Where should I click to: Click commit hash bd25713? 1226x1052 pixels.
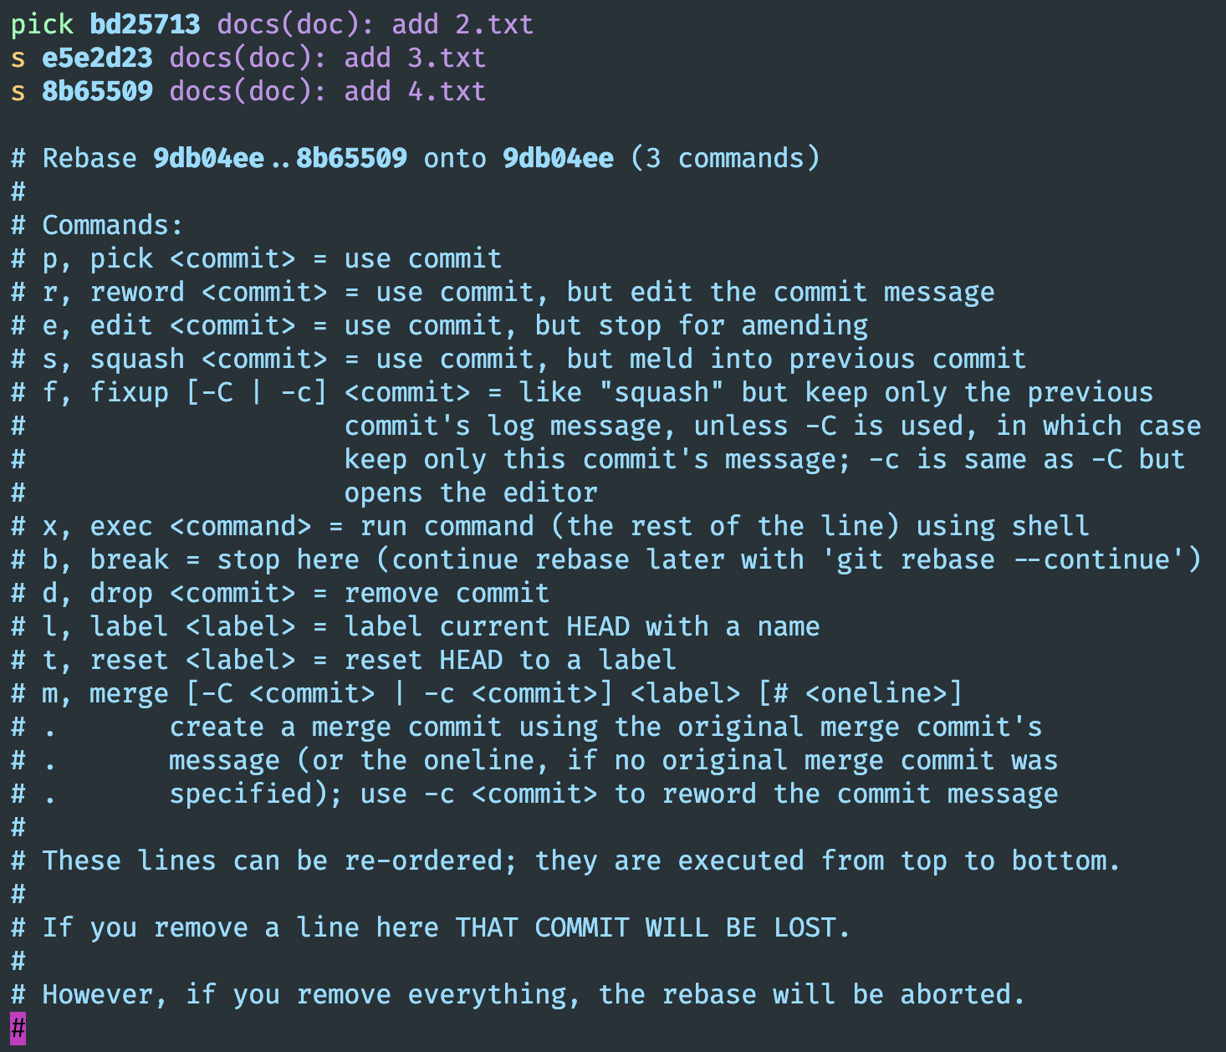145,24
